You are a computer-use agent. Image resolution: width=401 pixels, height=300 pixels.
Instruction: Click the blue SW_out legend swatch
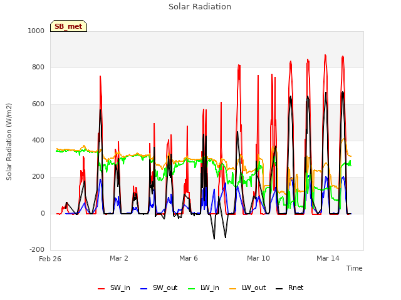(x=144, y=289)
